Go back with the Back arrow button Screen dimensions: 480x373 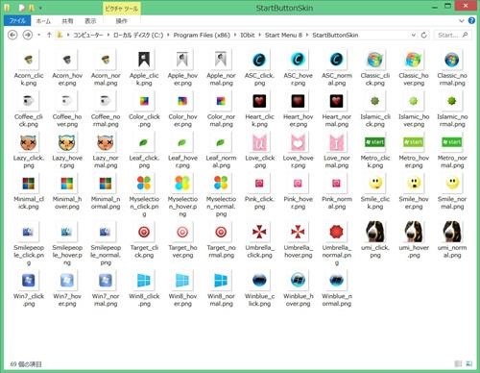[x=12, y=35]
